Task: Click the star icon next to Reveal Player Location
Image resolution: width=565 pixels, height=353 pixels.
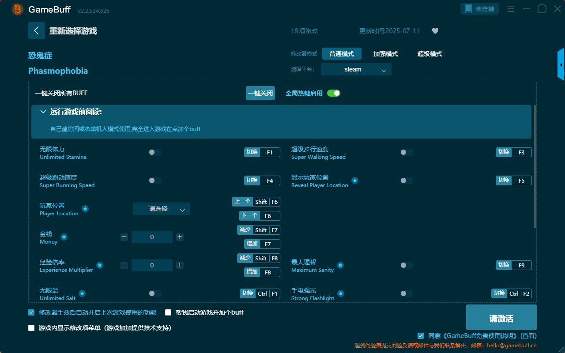Action: [x=354, y=180]
